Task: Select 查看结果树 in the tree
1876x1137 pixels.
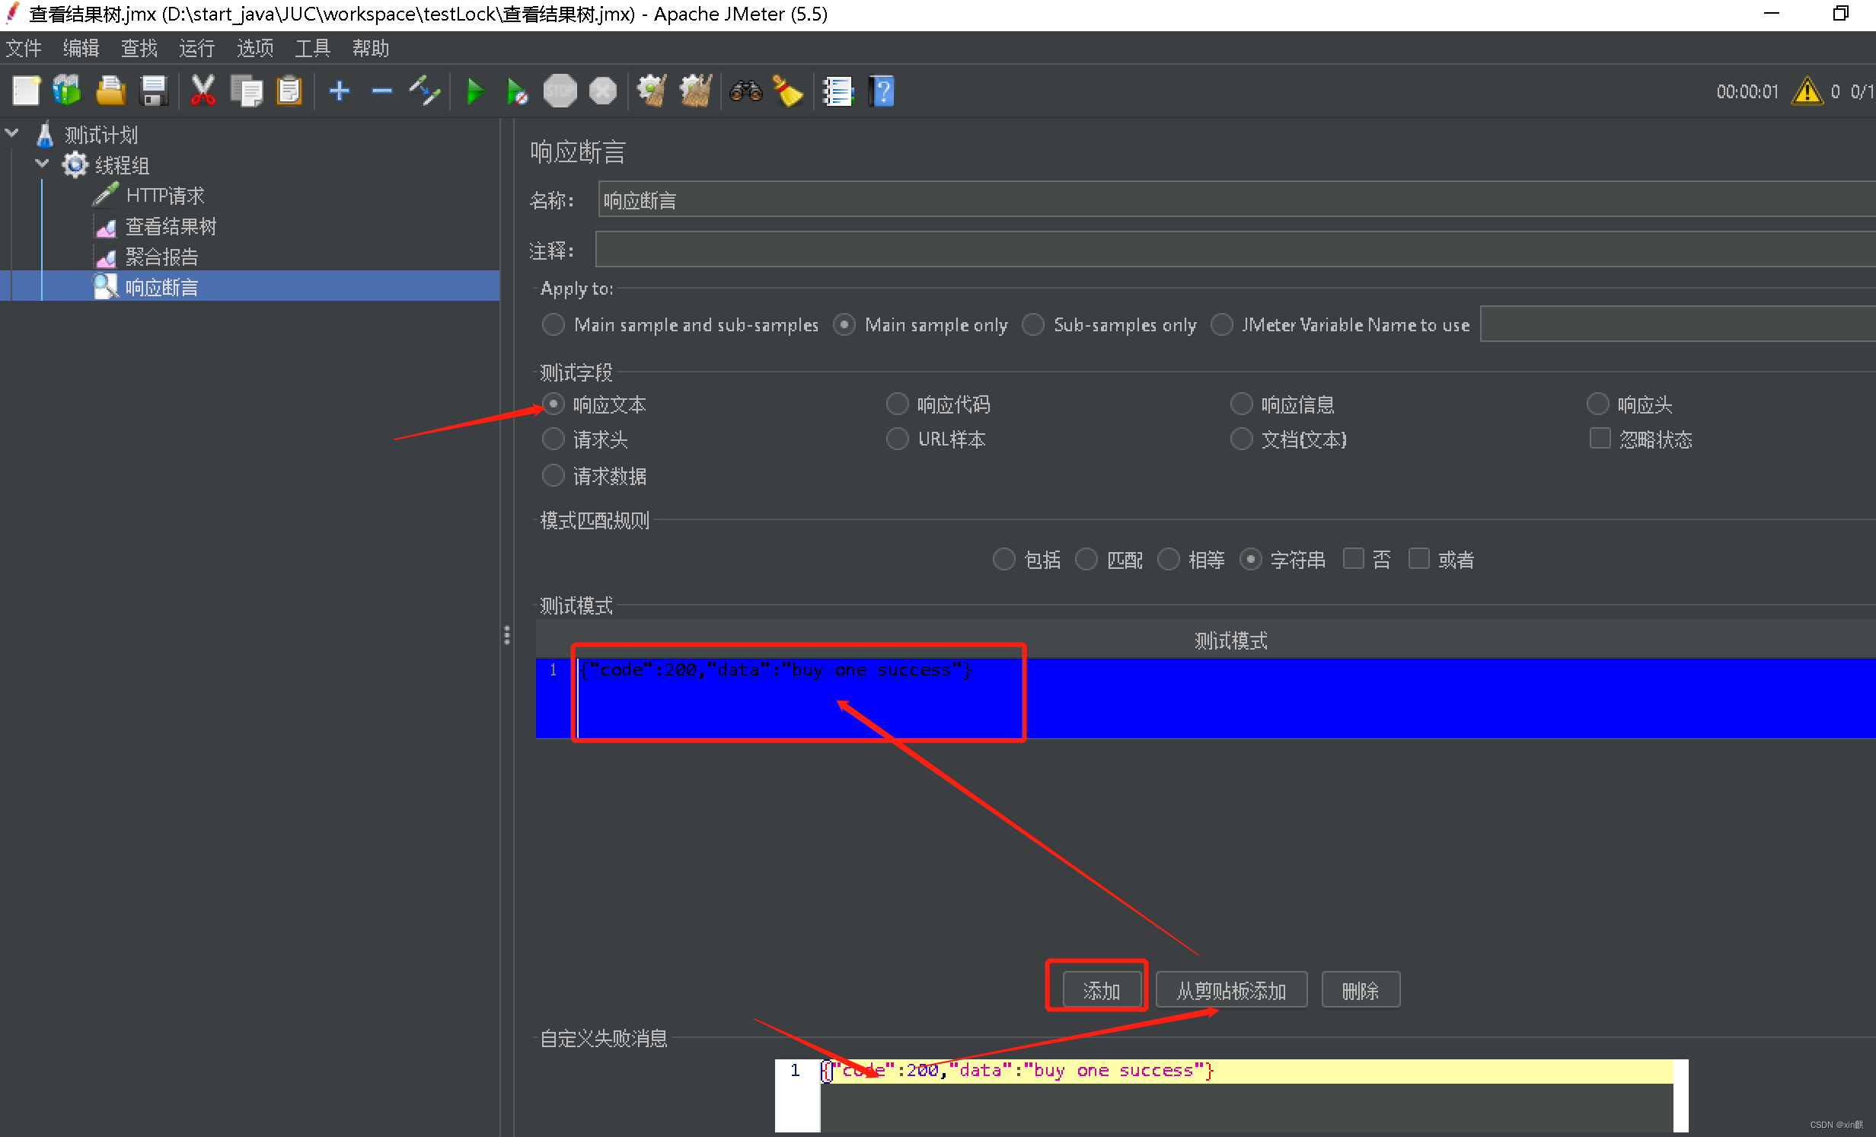Action: (x=171, y=226)
